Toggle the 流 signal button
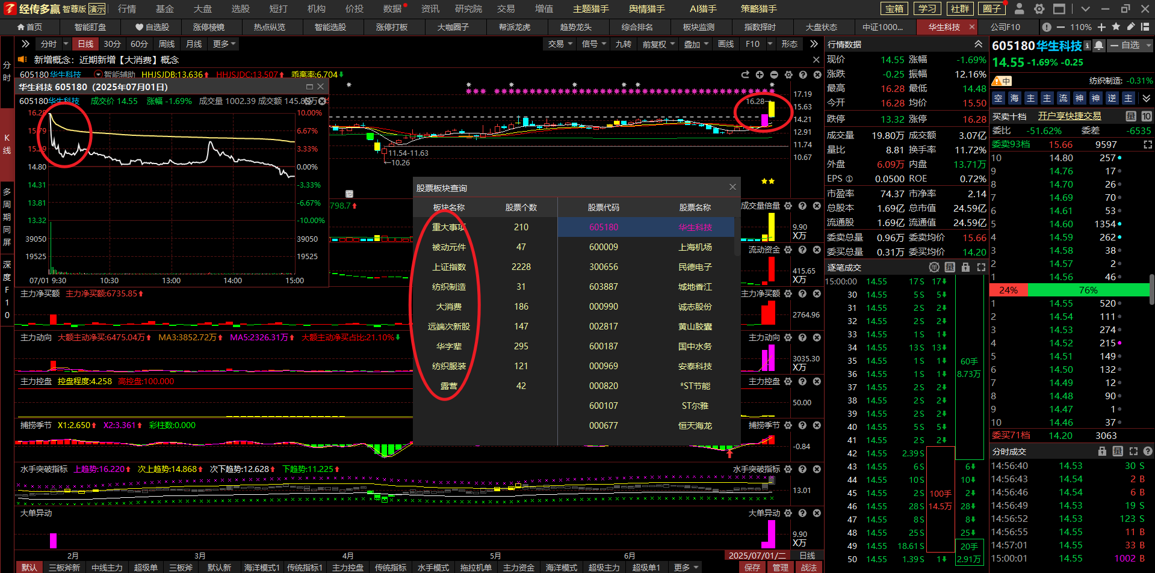The width and height of the screenshot is (1155, 573). point(1064,98)
